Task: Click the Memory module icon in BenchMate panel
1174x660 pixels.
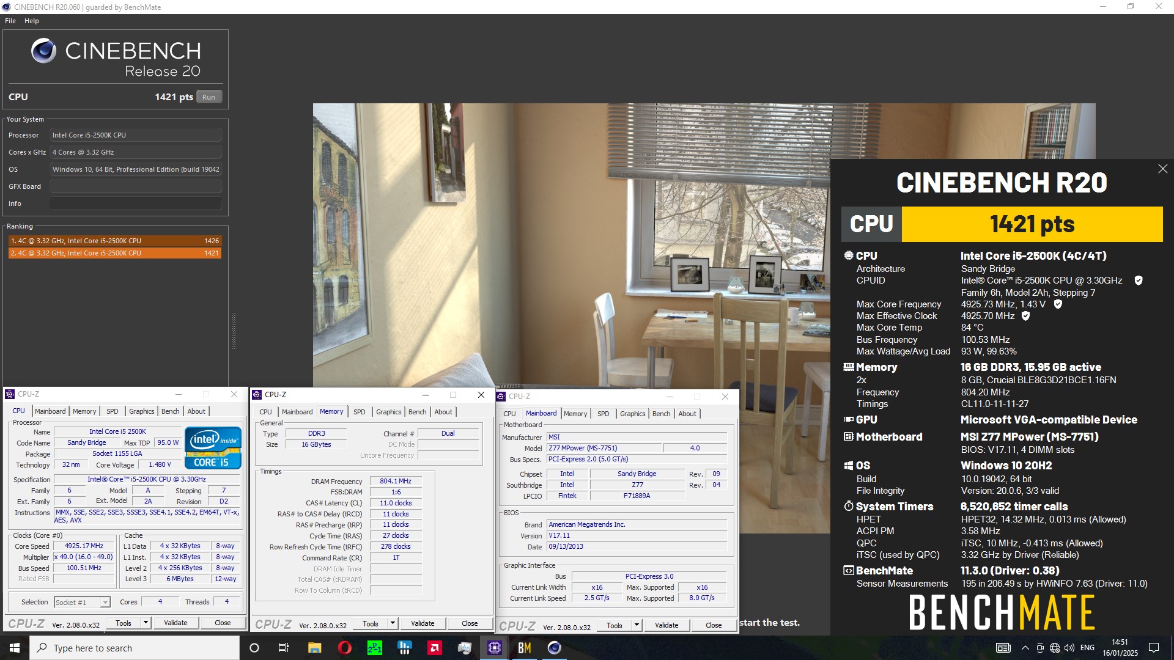Action: pos(849,367)
